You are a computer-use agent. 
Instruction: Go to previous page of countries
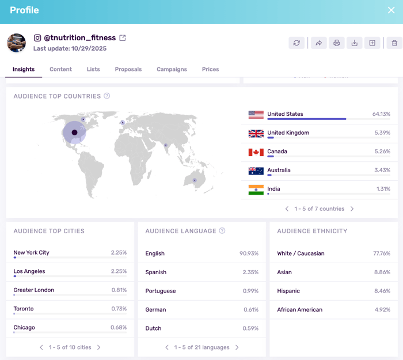(287, 209)
